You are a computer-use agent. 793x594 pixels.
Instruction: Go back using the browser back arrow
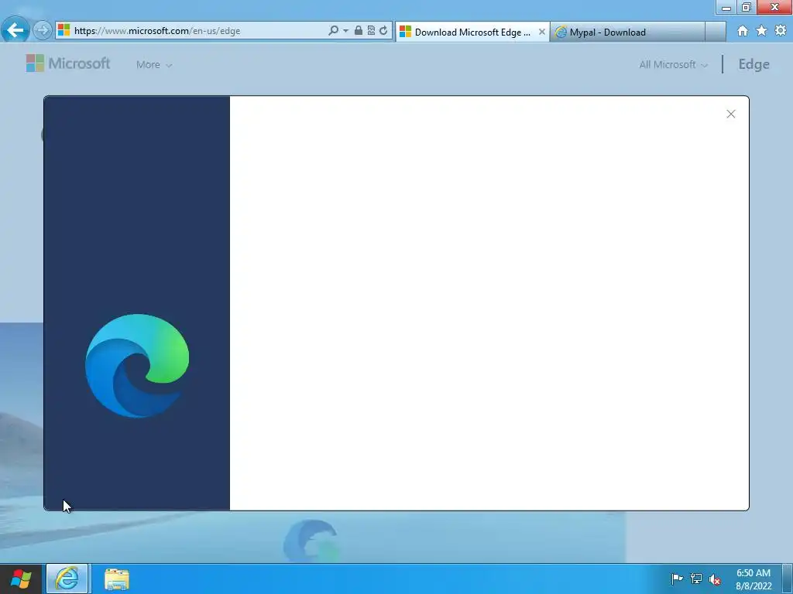pyautogui.click(x=15, y=30)
